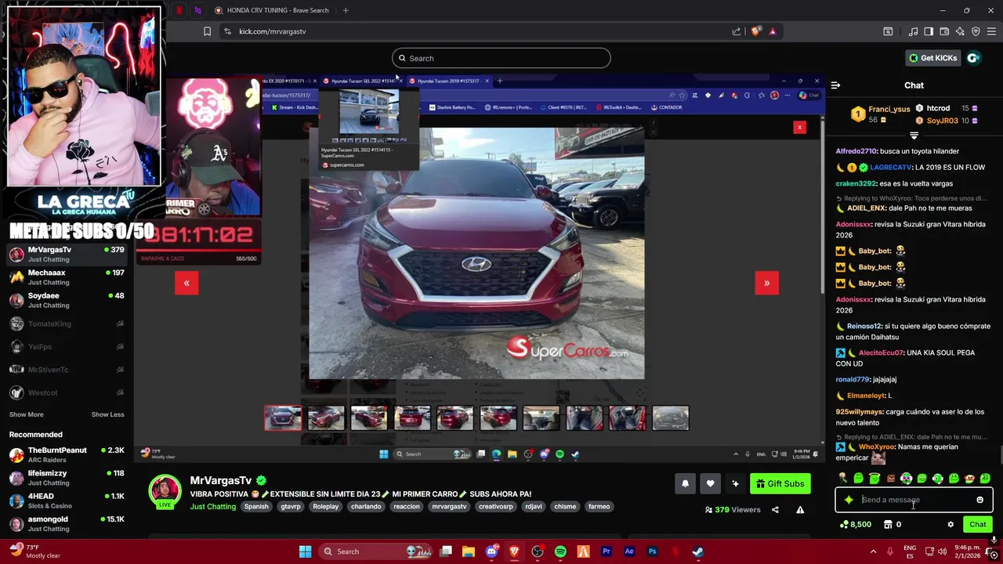Open recommended channel 4HEAD
1003x564 pixels.
click(x=67, y=501)
